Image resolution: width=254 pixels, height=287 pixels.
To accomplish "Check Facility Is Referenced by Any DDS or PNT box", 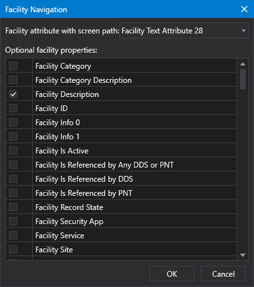I will [13, 165].
